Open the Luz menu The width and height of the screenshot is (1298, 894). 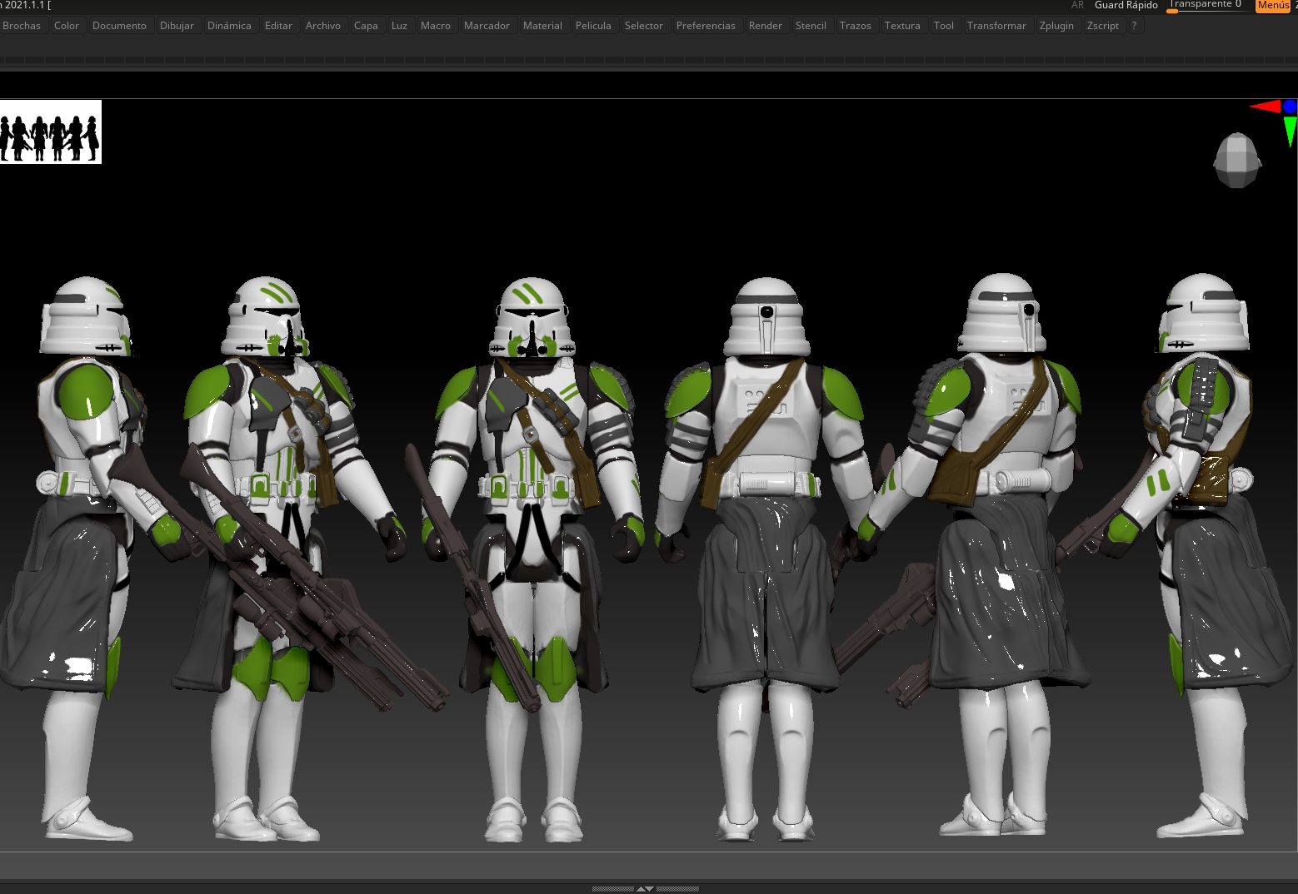400,26
